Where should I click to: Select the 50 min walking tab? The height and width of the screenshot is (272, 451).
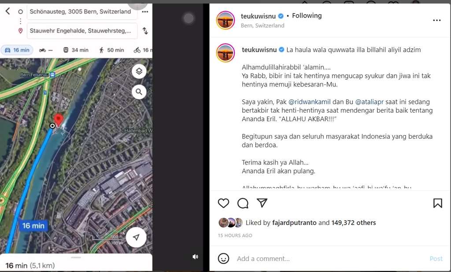pos(111,50)
